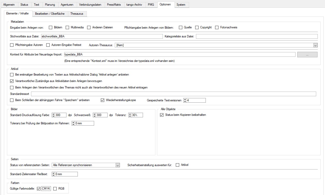Viewport: 325px width, 195px height.
Task: Tick the Pflichteingabe Autoren checkbox
Action: [x=12, y=45]
